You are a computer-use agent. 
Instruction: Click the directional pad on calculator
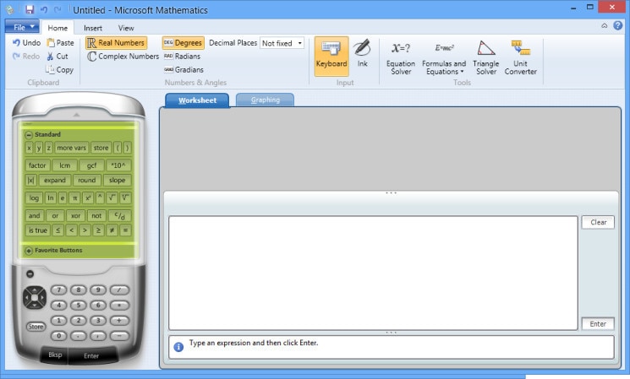click(35, 297)
